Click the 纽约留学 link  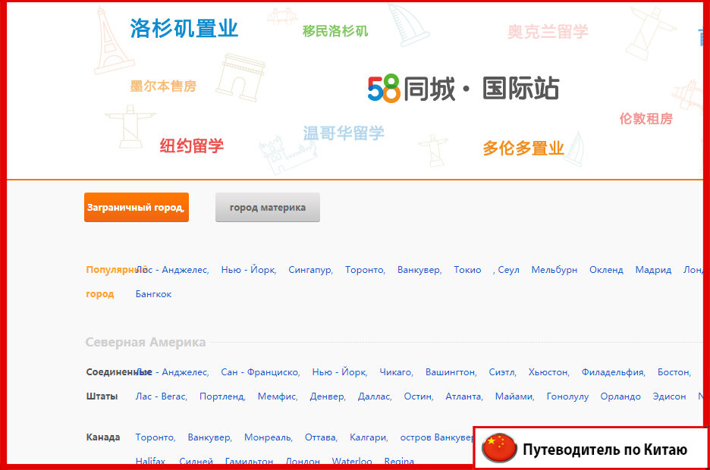tap(192, 146)
